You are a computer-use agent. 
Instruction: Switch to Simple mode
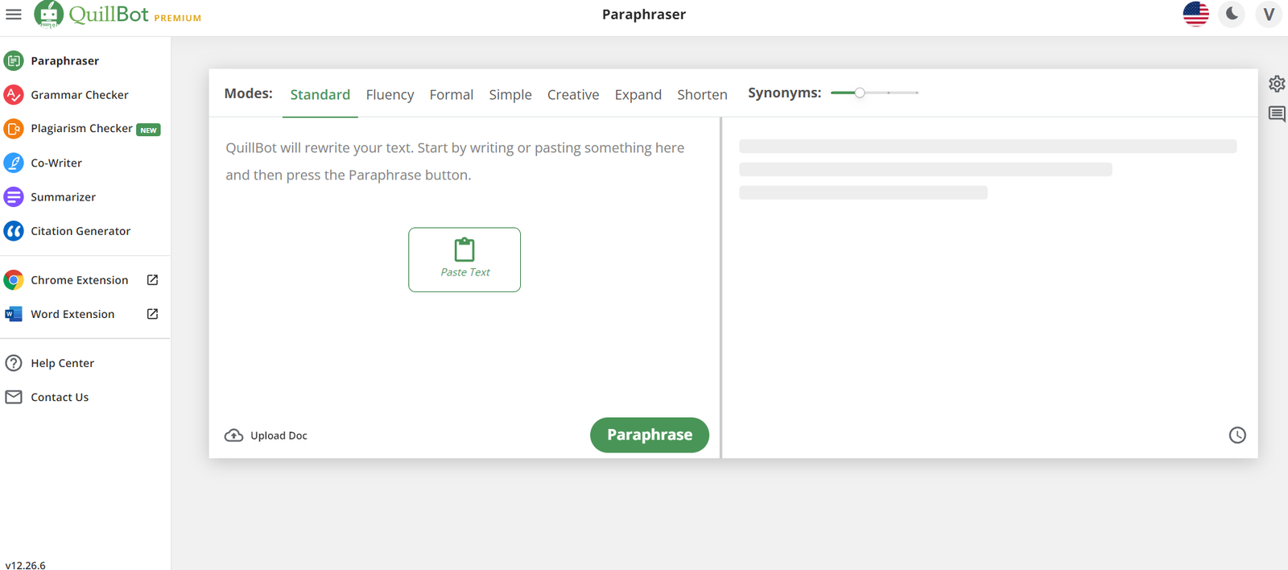point(510,94)
